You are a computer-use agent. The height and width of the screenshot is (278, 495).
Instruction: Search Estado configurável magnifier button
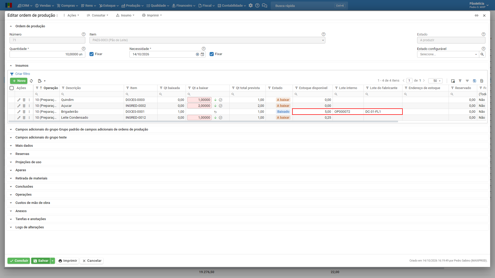click(x=482, y=54)
